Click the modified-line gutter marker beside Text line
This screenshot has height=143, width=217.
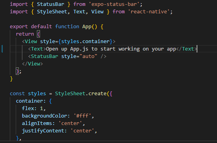click(x=2, y=49)
